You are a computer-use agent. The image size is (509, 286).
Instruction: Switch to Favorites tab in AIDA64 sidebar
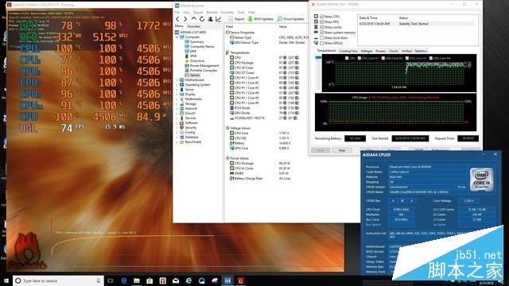point(194,26)
